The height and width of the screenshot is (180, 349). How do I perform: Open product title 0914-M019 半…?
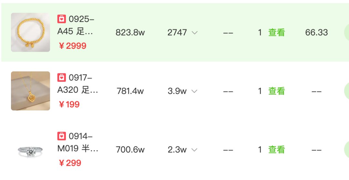click(78, 142)
